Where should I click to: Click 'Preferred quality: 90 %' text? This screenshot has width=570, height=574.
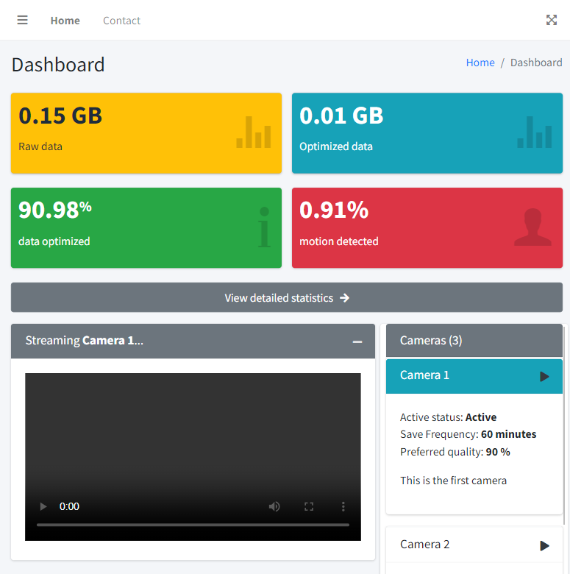(x=455, y=452)
